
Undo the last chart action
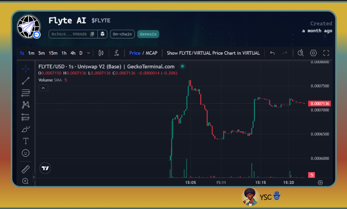pyautogui.click(x=273, y=53)
